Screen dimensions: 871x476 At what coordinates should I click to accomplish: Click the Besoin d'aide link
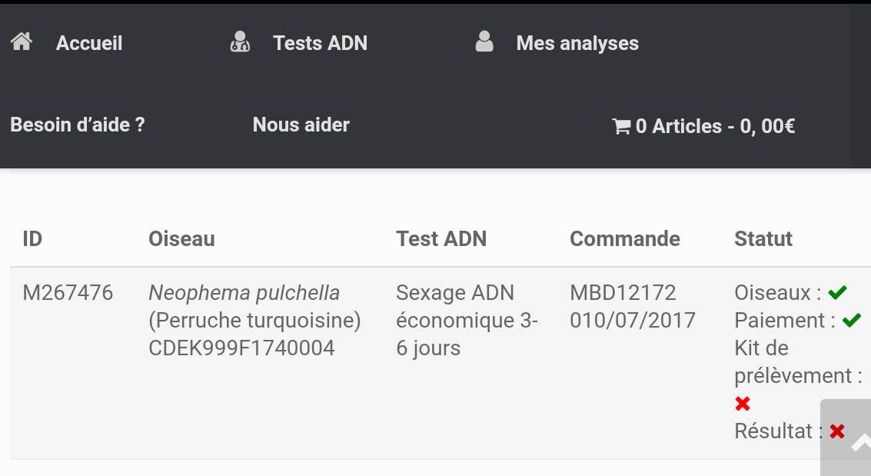[77, 125]
